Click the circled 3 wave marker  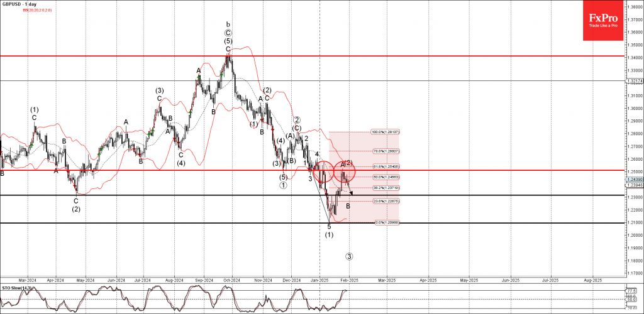(x=349, y=256)
